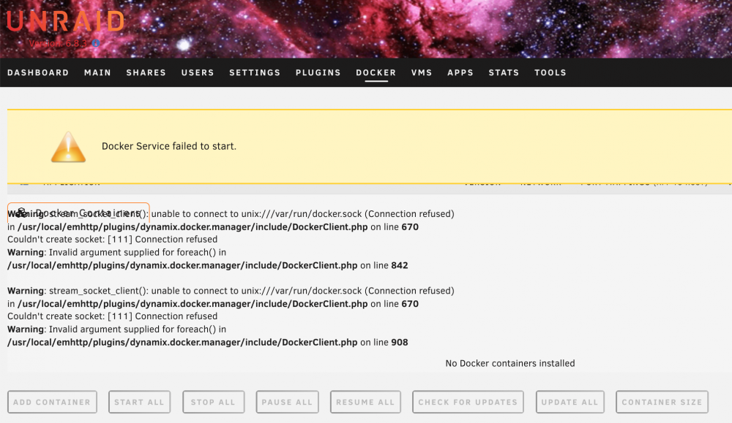732x423 pixels.
Task: Click the Docker Containers heading box
Action: 78,213
